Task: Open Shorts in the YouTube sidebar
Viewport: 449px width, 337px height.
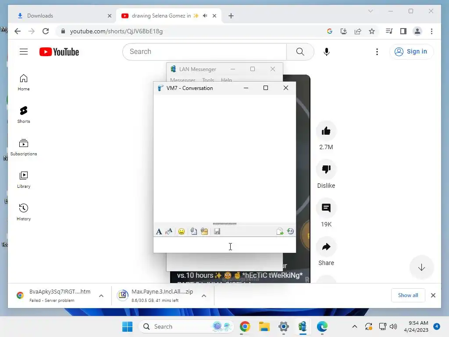Action: coord(24,115)
